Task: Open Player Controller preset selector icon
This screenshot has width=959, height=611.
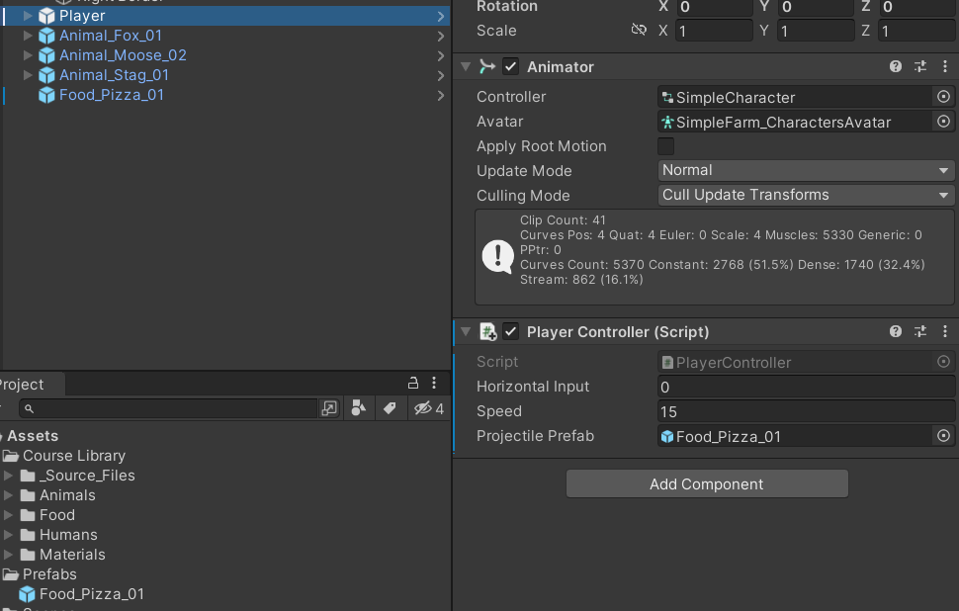Action: click(x=920, y=331)
